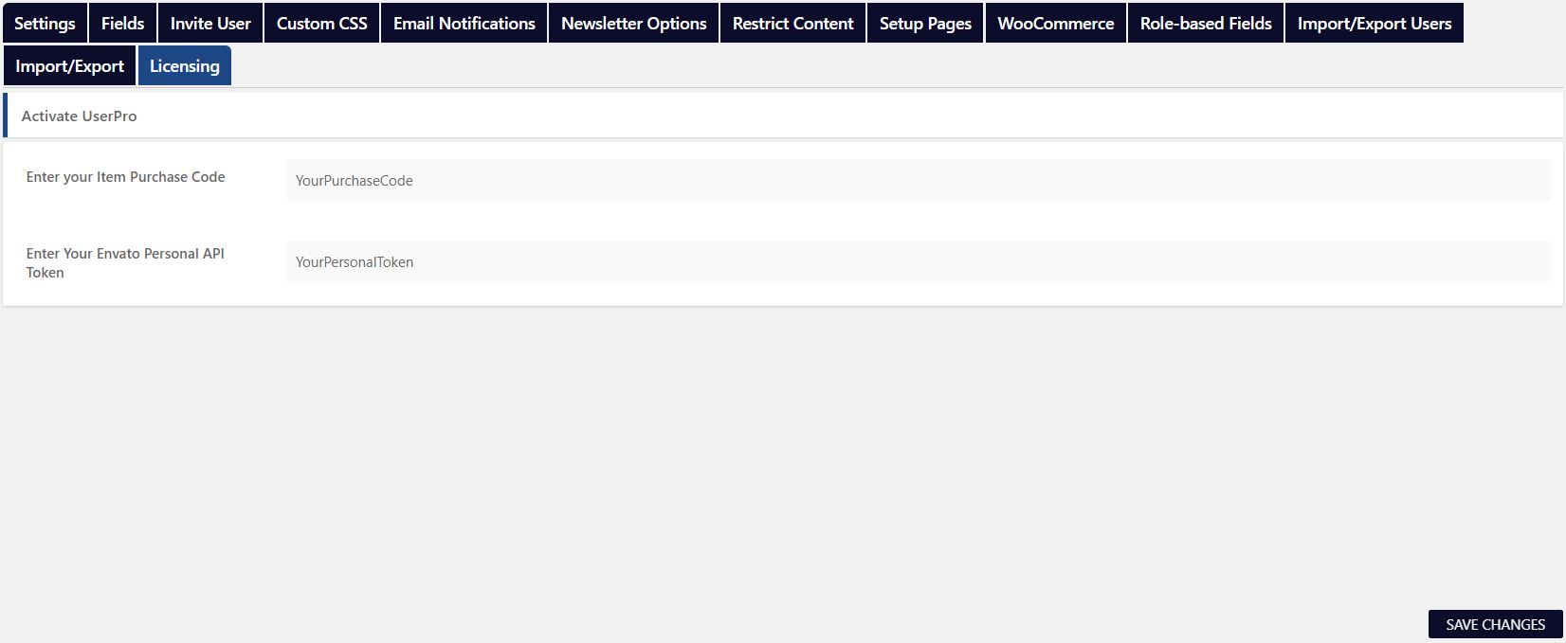1566x643 pixels.
Task: Save changes with the SAVE CHANGES button
Action: pos(1495,624)
